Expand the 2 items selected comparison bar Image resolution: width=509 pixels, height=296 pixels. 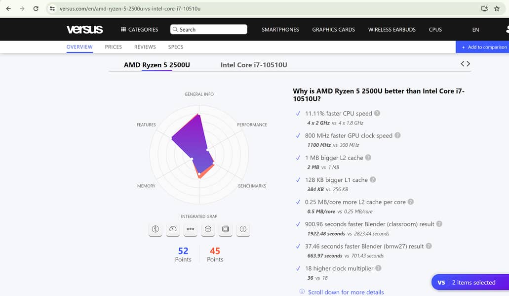point(470,282)
